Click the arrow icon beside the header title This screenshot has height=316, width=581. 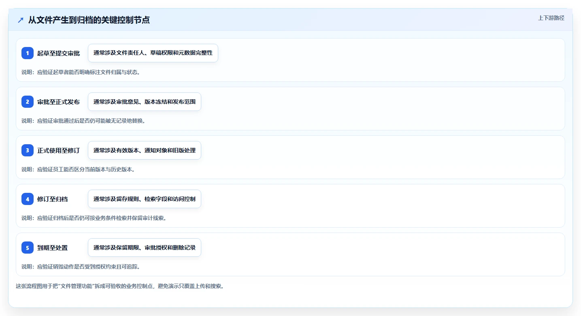(21, 20)
